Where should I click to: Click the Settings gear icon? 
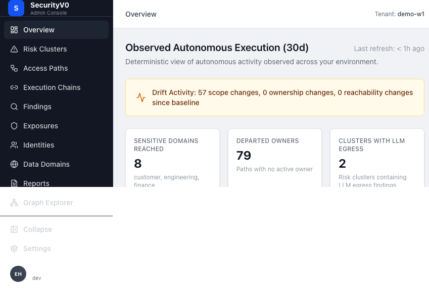14,249
